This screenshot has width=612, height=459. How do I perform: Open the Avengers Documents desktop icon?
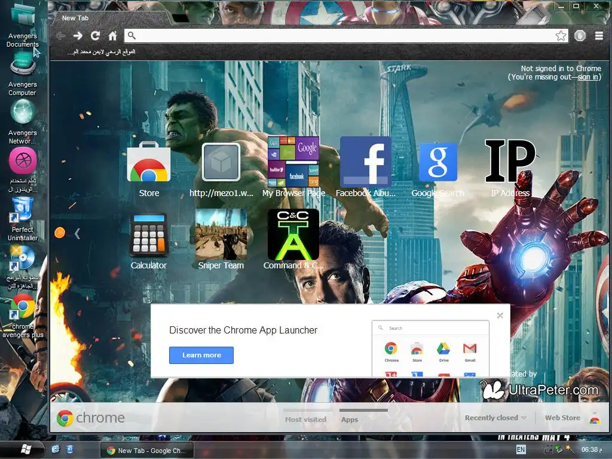pos(23,25)
